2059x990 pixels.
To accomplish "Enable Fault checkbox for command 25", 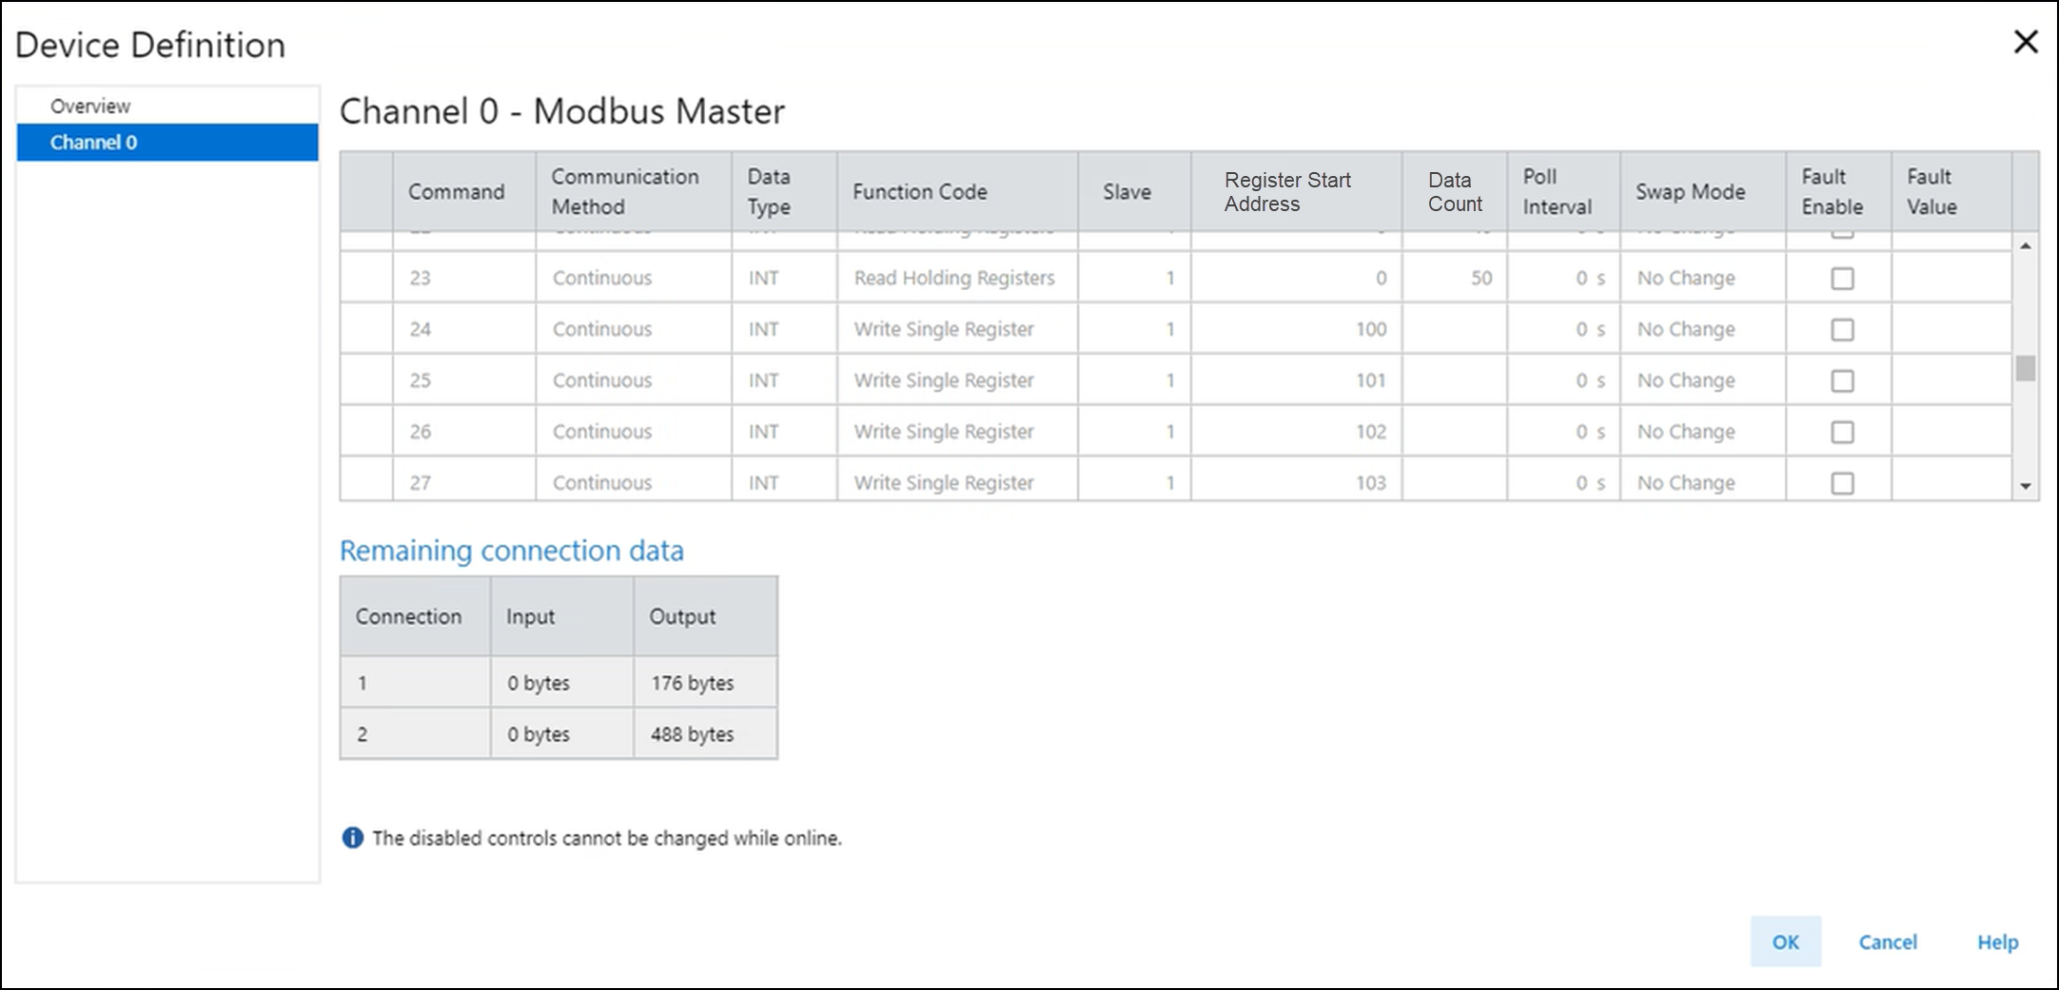I will point(1842,381).
